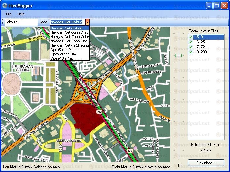
Task: Click the Jakarta location text field
Action: [x=20, y=22]
